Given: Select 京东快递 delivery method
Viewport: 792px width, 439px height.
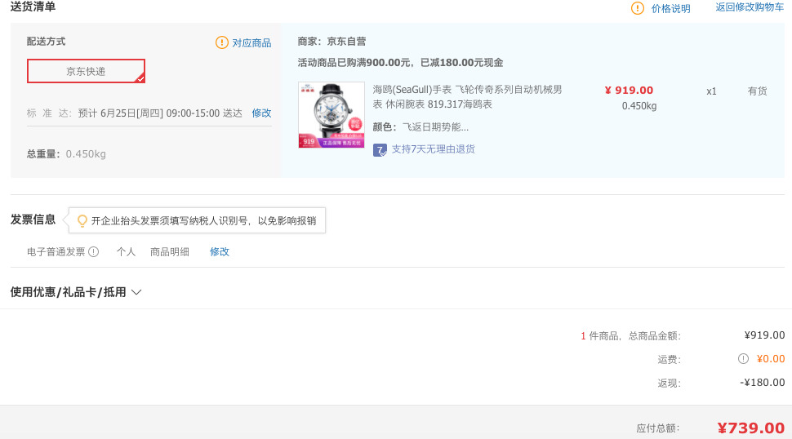Looking at the screenshot, I should [86, 71].
